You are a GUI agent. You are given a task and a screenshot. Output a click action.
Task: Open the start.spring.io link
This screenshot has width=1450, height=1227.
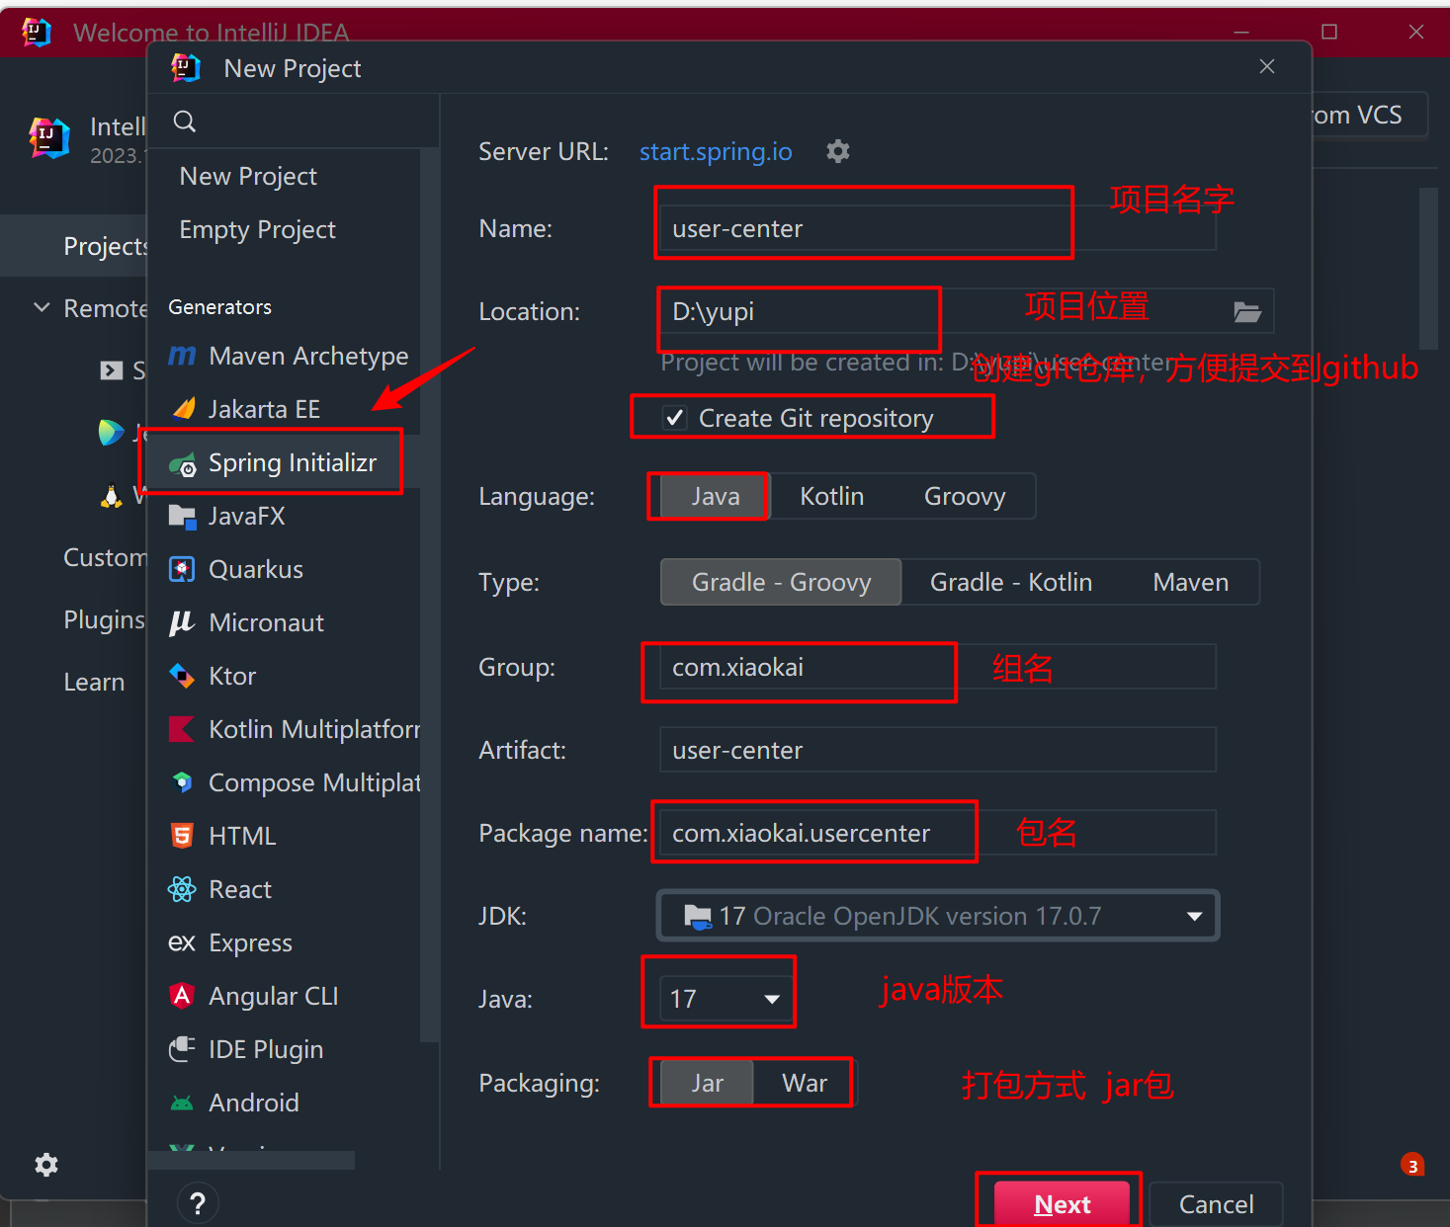click(x=716, y=151)
